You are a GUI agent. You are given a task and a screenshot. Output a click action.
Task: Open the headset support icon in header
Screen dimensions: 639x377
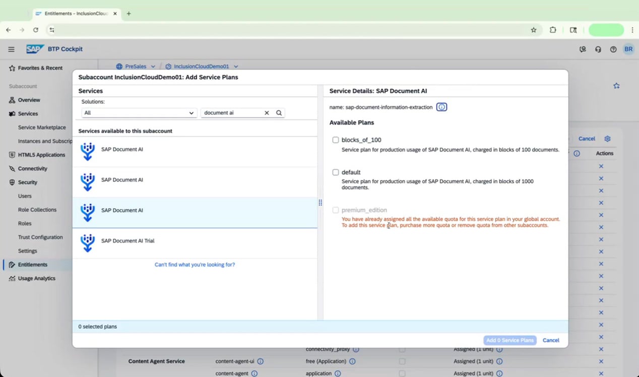click(598, 49)
